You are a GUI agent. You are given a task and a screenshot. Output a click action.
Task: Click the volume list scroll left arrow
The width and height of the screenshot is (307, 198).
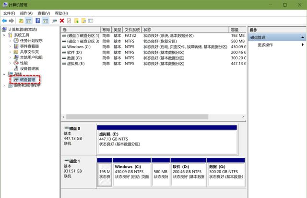coord(63,117)
